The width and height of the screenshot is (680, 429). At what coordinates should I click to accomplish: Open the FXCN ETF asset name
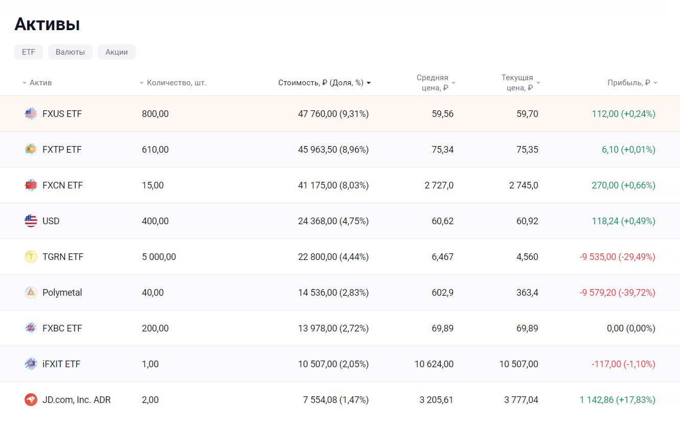[x=62, y=185]
